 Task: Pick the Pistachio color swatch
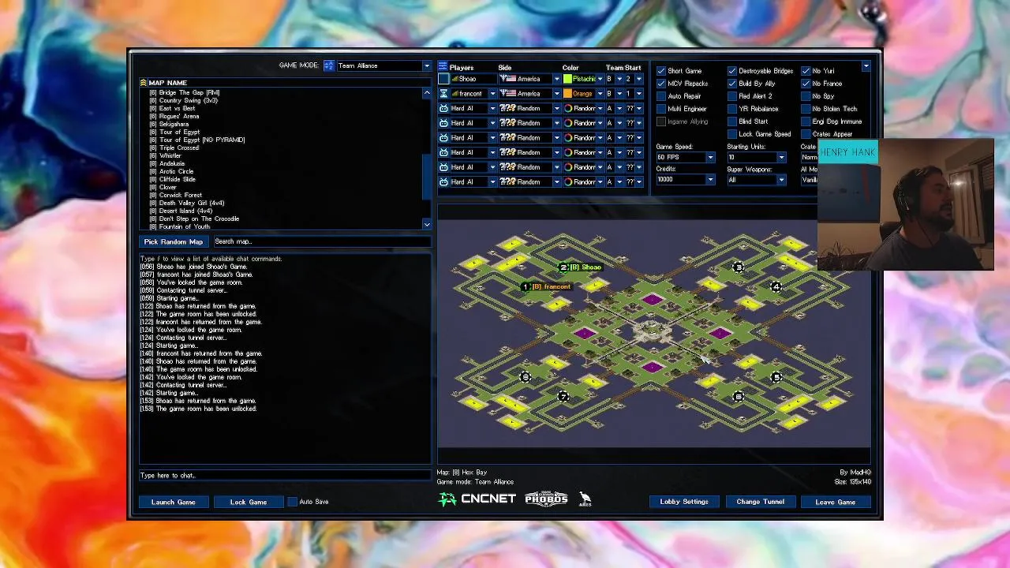(567, 79)
